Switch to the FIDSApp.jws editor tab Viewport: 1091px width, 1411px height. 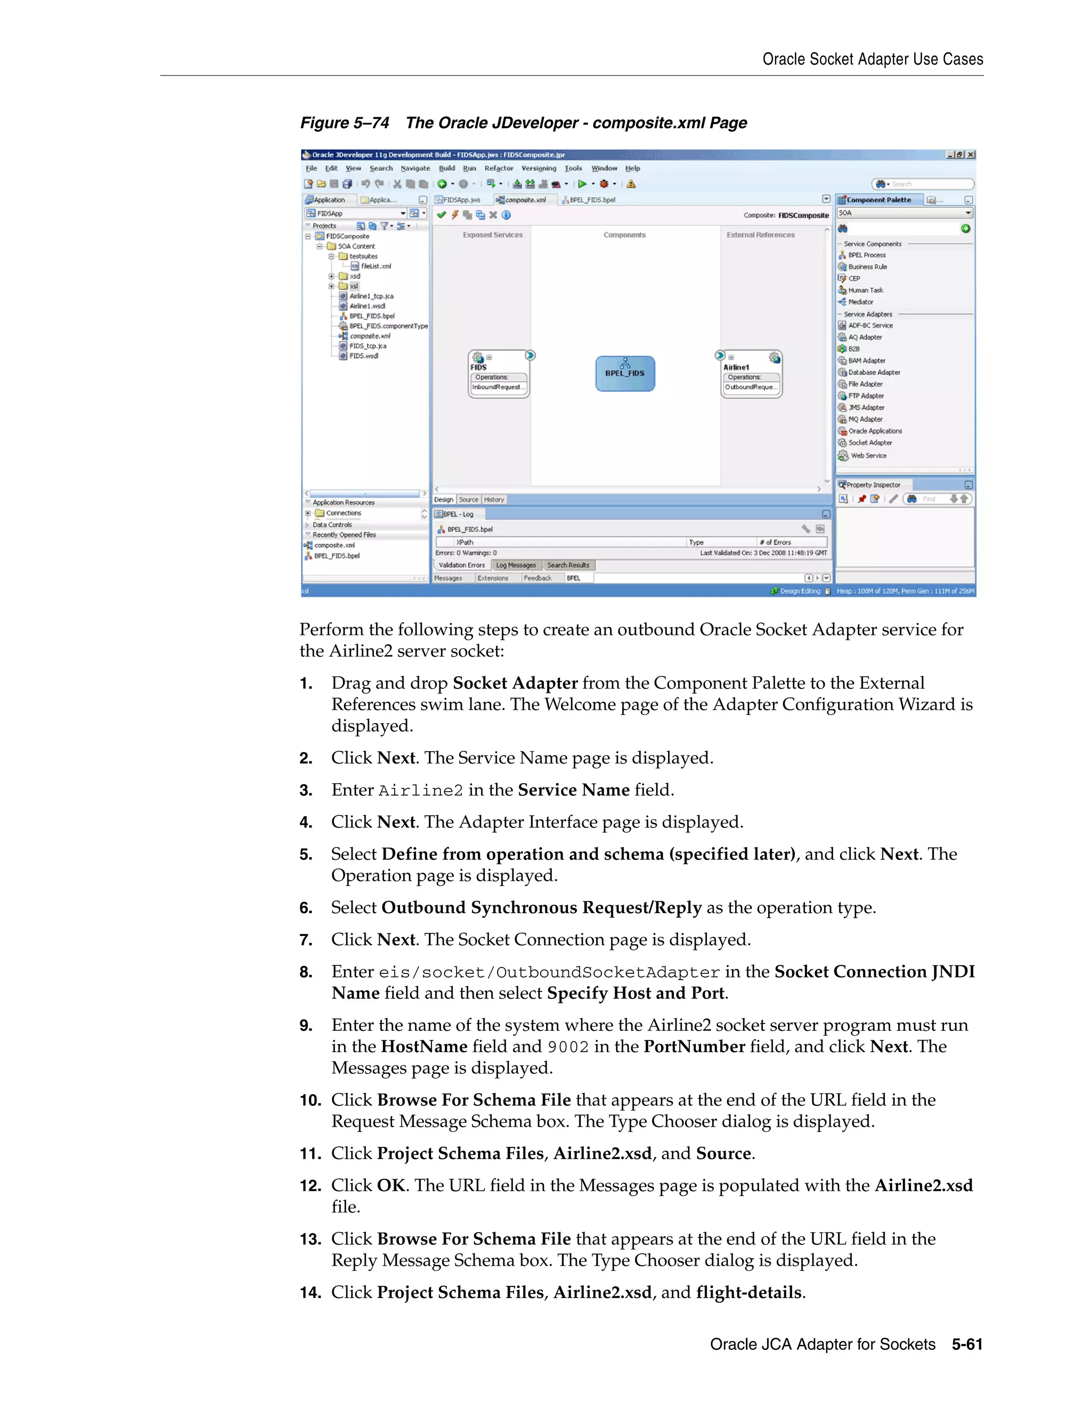coord(458,200)
